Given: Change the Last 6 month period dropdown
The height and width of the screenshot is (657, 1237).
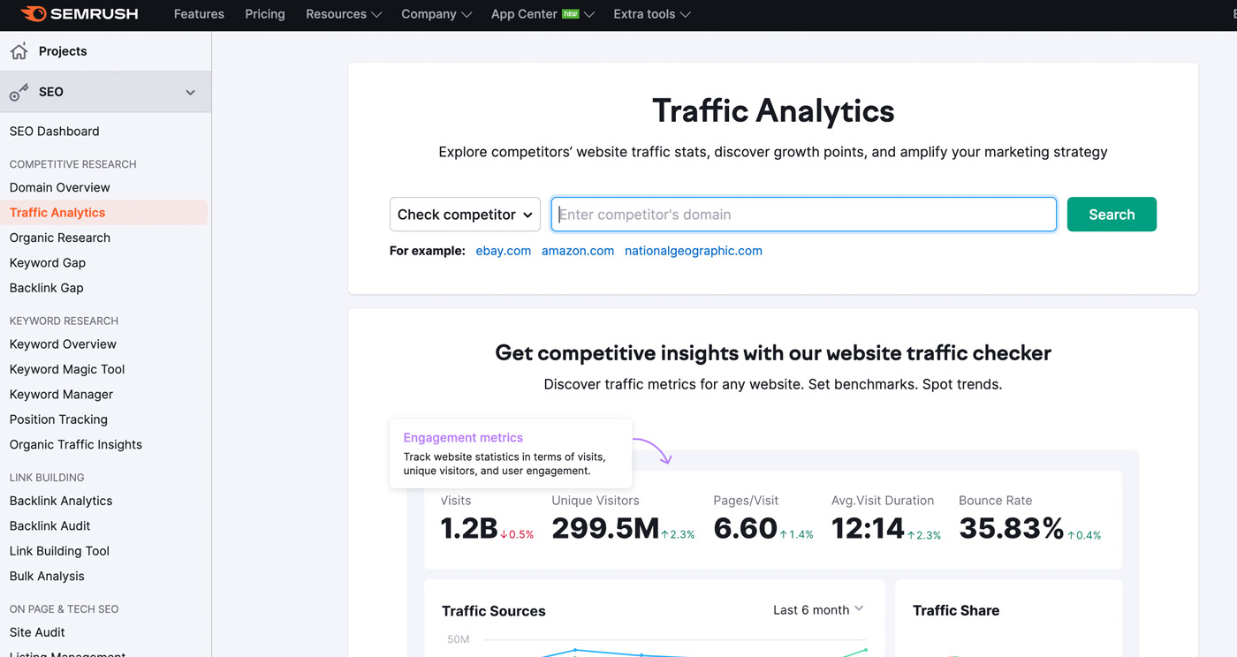Looking at the screenshot, I should coord(818,610).
